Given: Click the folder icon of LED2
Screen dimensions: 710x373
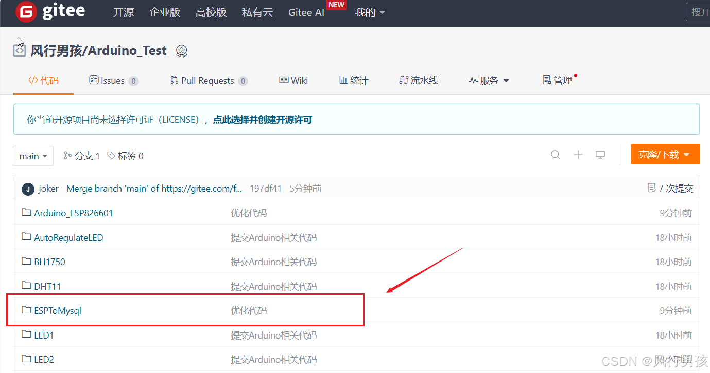Looking at the screenshot, I should (x=26, y=359).
